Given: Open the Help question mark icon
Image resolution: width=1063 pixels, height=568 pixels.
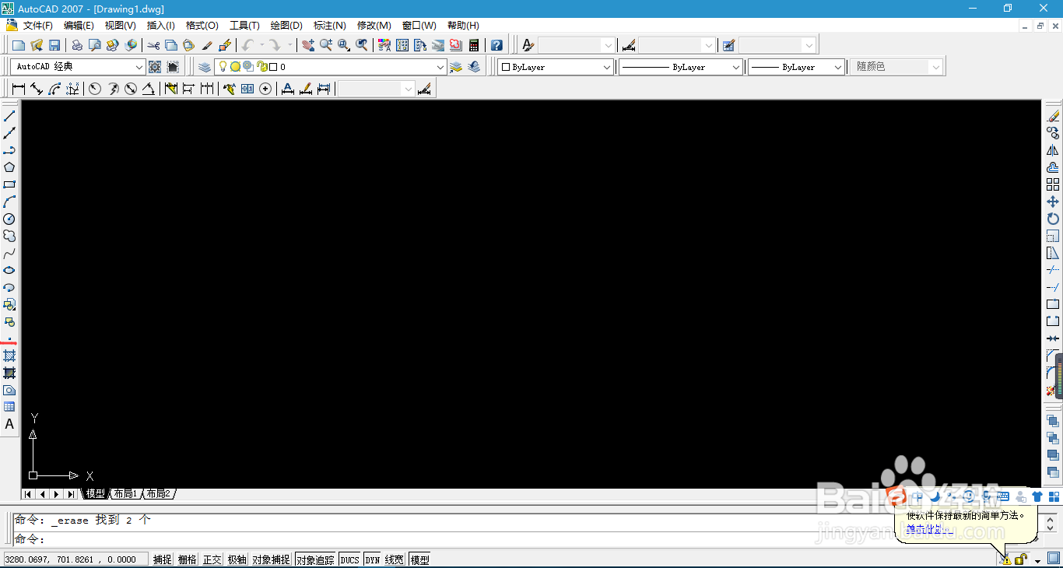Looking at the screenshot, I should click(496, 45).
